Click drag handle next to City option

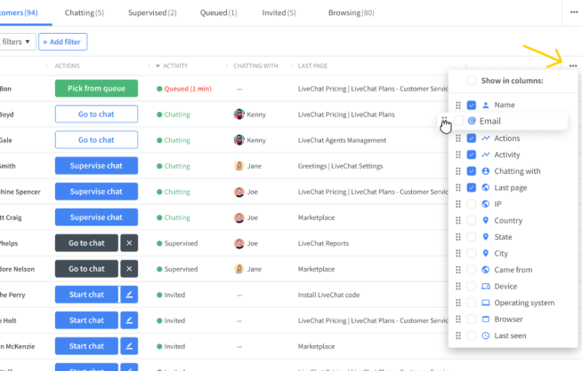[458, 253]
